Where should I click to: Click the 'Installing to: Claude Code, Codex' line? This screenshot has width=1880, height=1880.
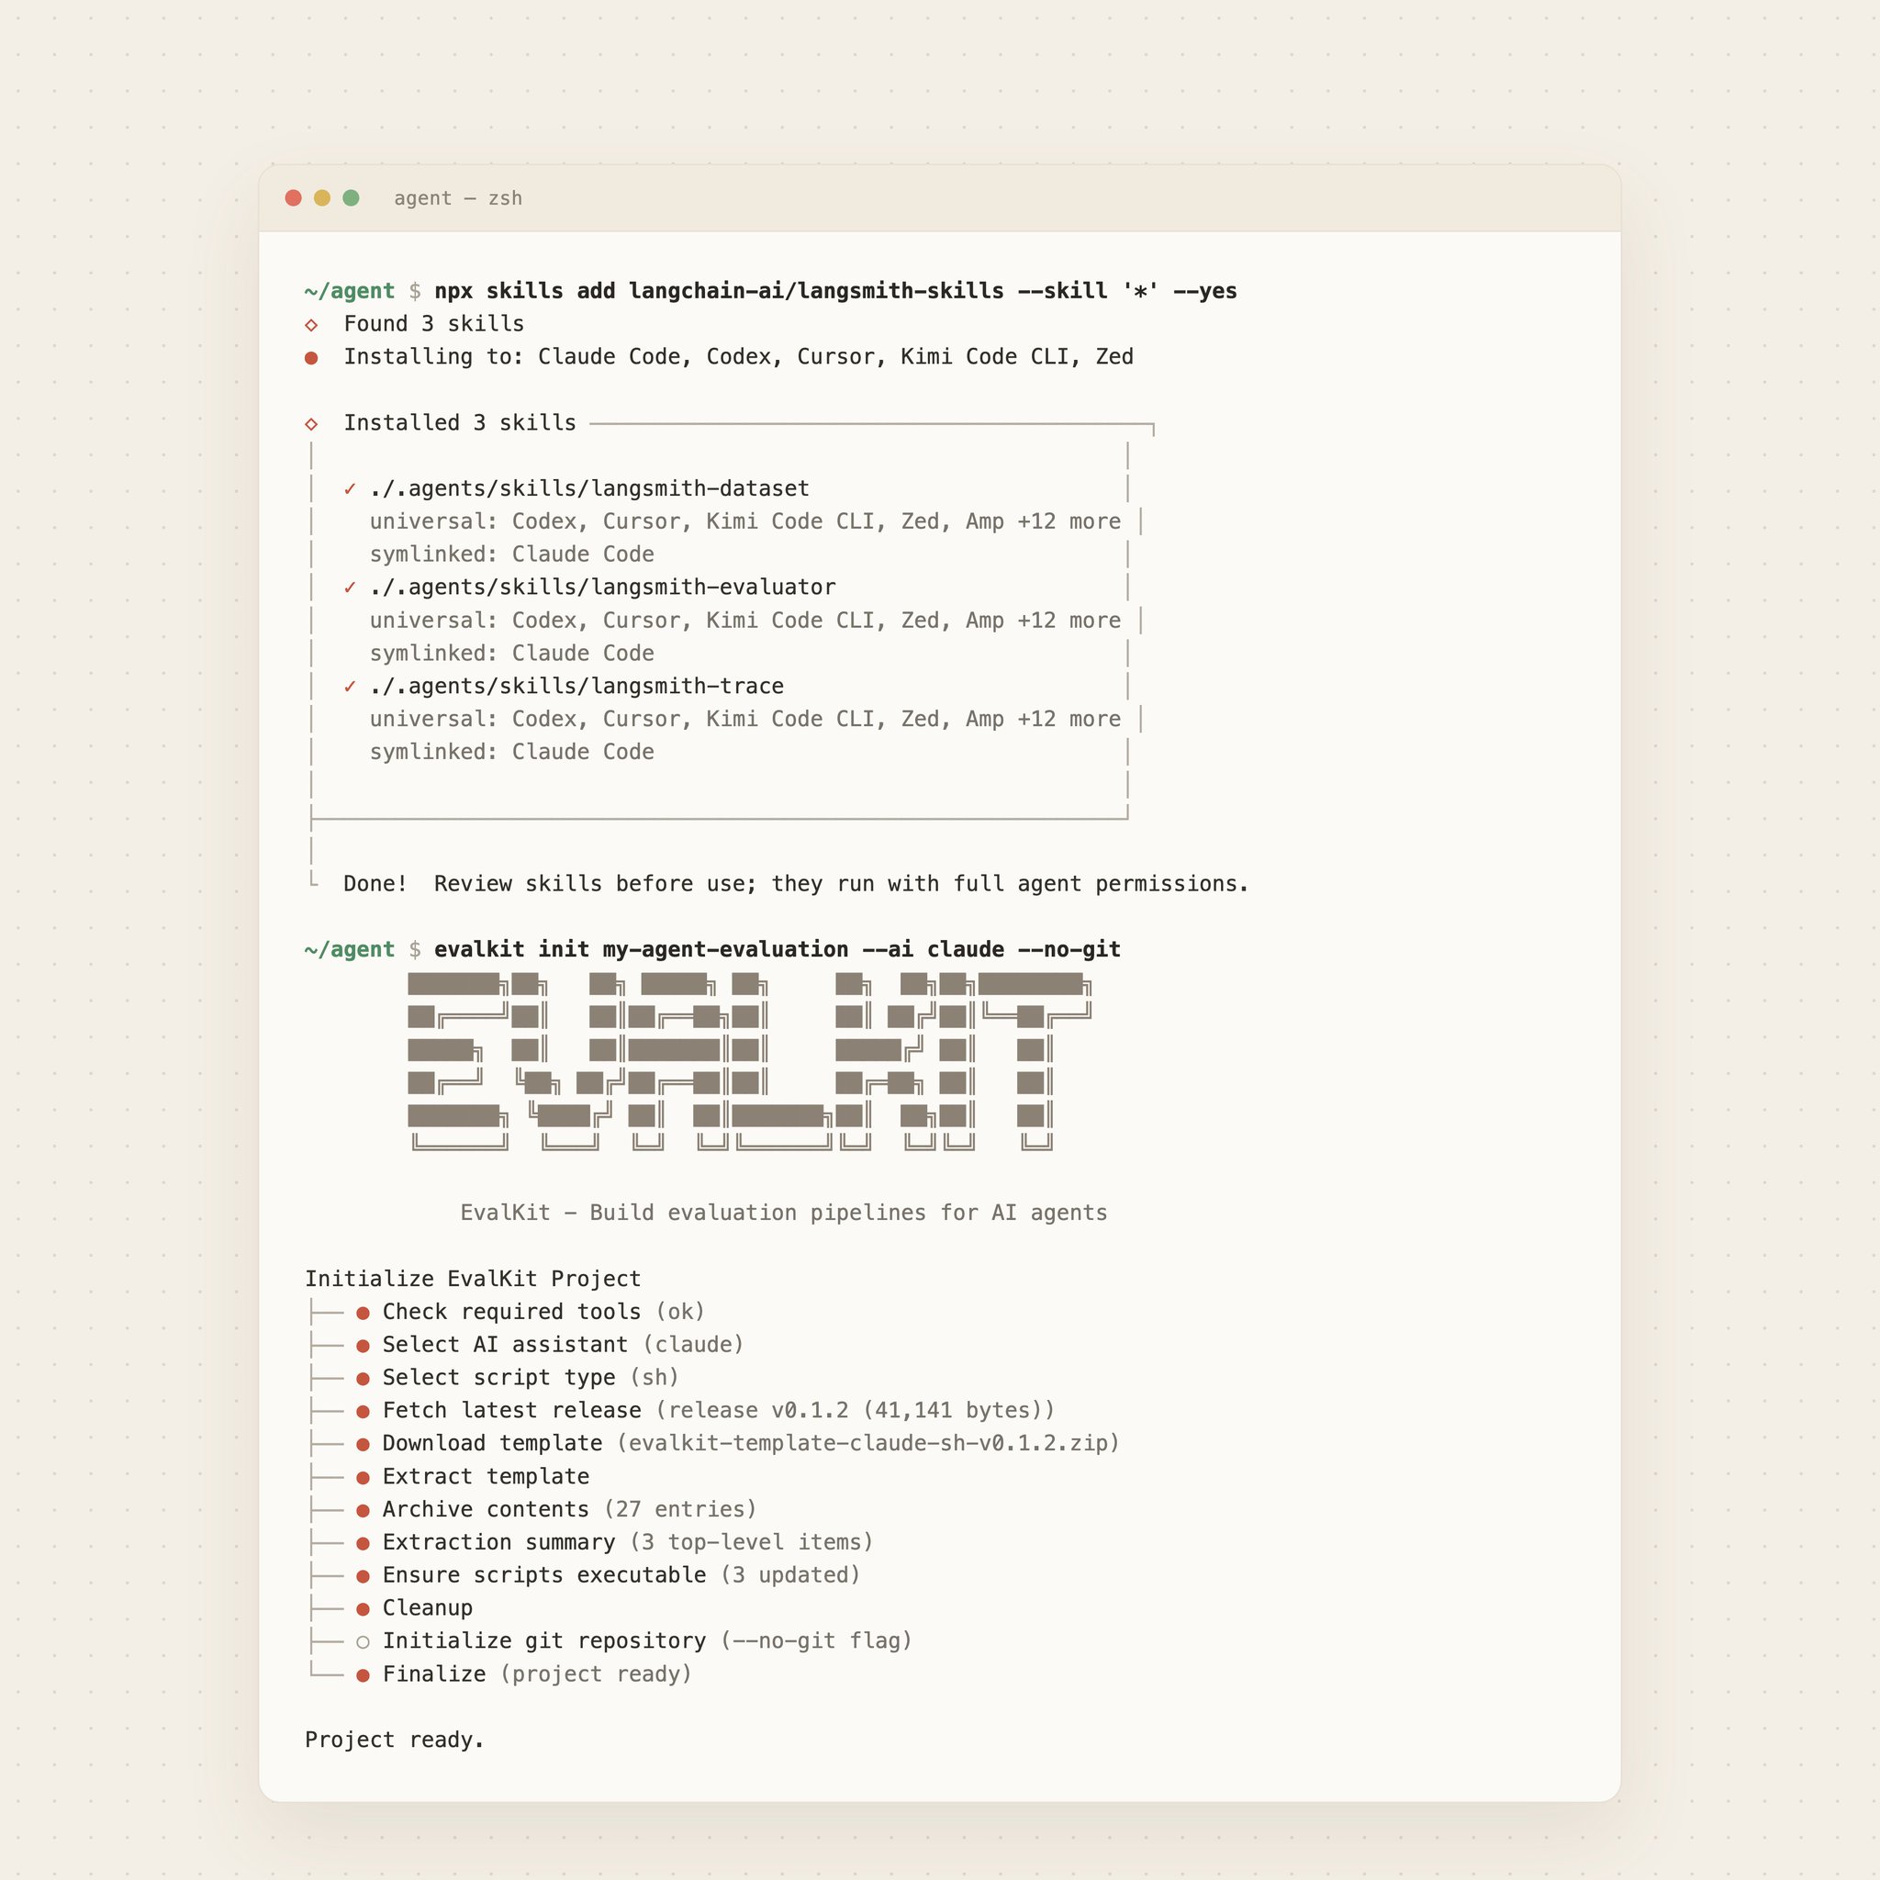tap(739, 357)
